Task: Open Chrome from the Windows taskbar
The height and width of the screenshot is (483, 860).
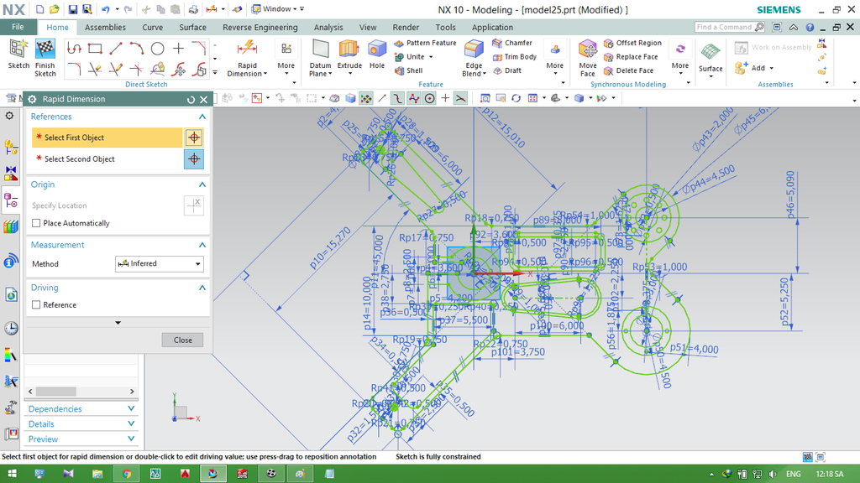Action: coord(127,474)
